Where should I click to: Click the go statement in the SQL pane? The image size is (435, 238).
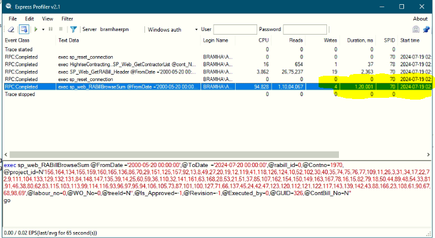click(x=7, y=200)
